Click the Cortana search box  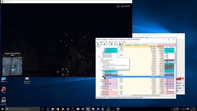pos(22,109)
